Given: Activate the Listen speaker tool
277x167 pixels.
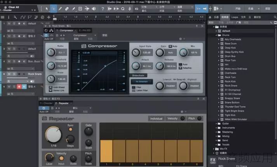Looking at the screenshot, I should coord(94,9).
